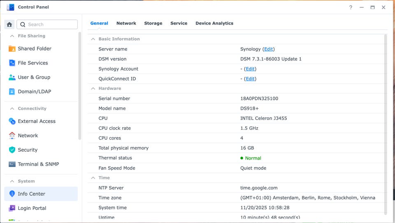Collapse the File Sharing section
This screenshot has width=395, height=223.
point(12,36)
